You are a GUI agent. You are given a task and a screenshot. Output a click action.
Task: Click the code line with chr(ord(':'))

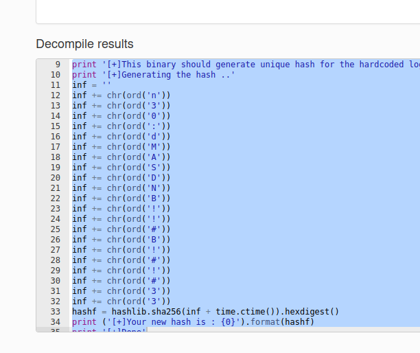coord(121,126)
